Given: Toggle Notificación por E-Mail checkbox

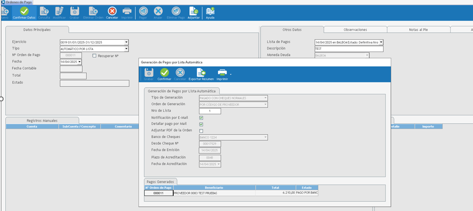Looking at the screenshot, I should 201,118.
